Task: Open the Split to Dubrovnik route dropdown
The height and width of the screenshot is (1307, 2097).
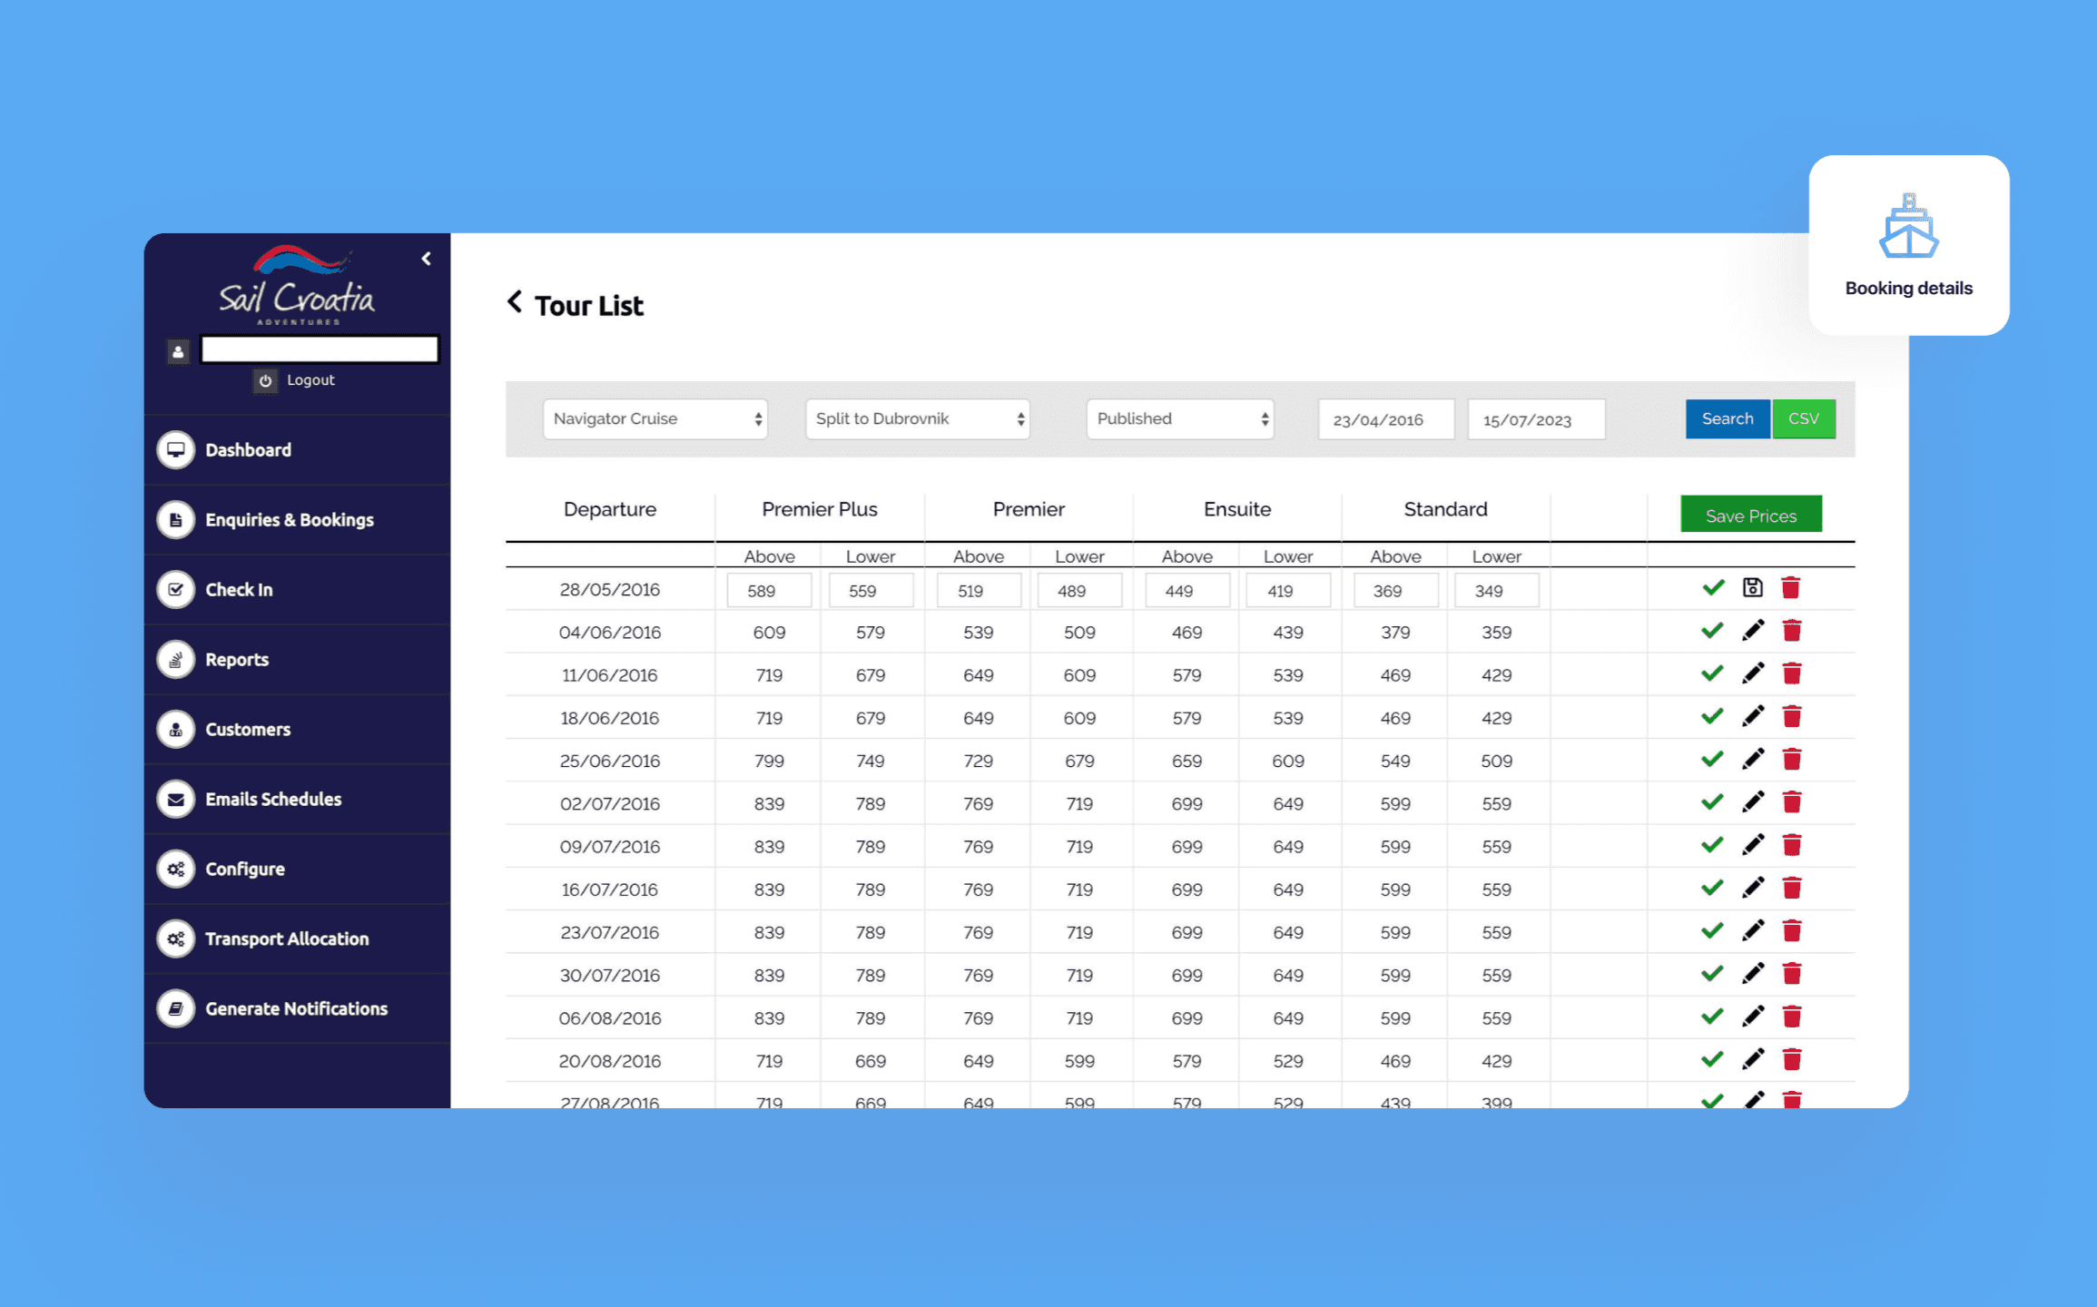Action: (917, 419)
